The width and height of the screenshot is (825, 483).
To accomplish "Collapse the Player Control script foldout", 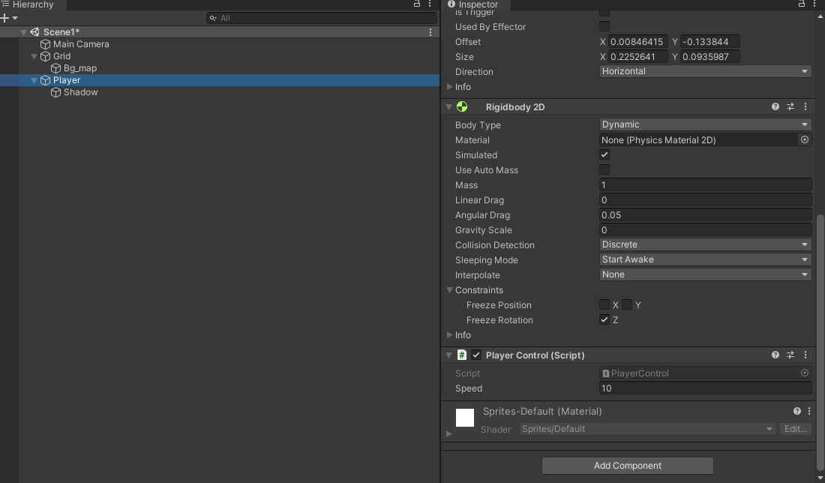I will [x=448, y=355].
